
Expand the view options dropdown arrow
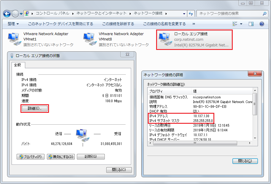[241, 24]
